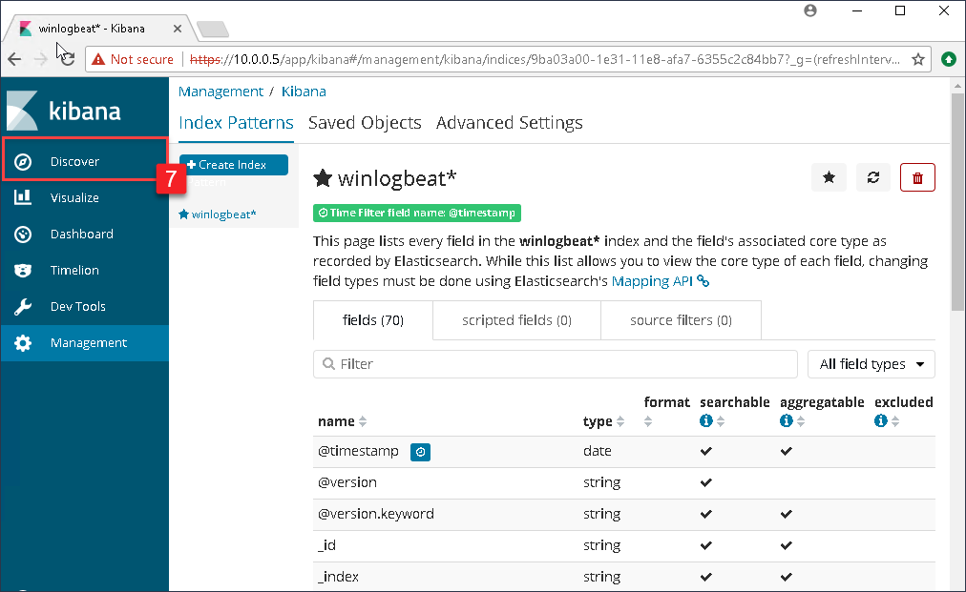Viewport: 966px width, 592px height.
Task: Click the browser address bar URL
Action: pos(545,59)
